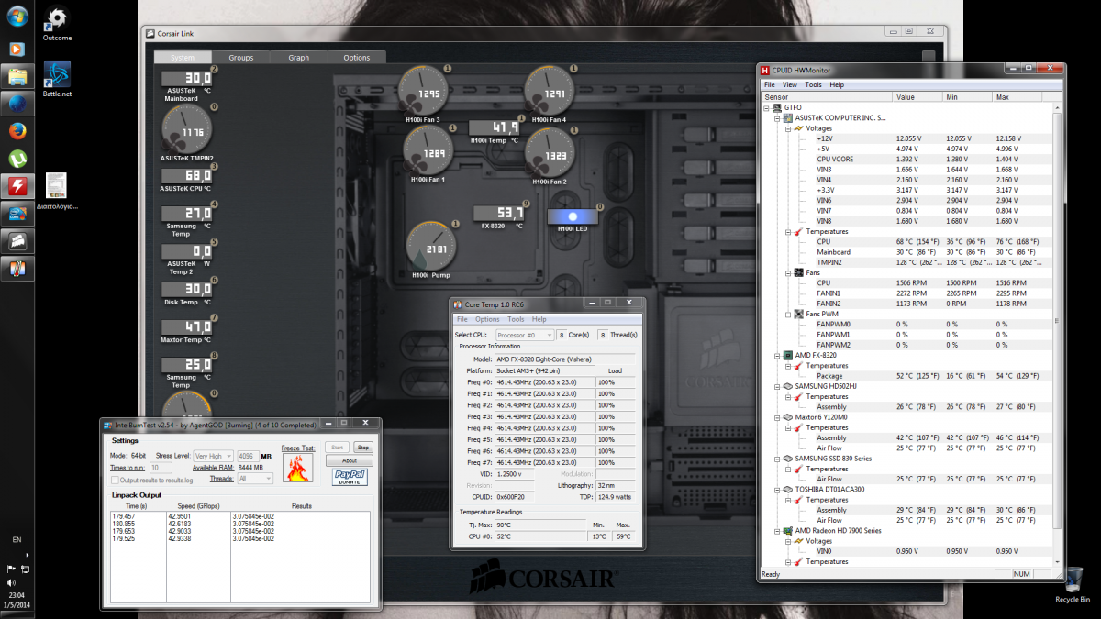1101x619 pixels.
Task: Click the Value column header in HWMonitor
Action: (917, 96)
